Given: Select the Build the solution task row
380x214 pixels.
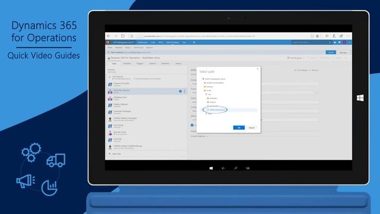Looking at the screenshot, I should coord(147,91).
